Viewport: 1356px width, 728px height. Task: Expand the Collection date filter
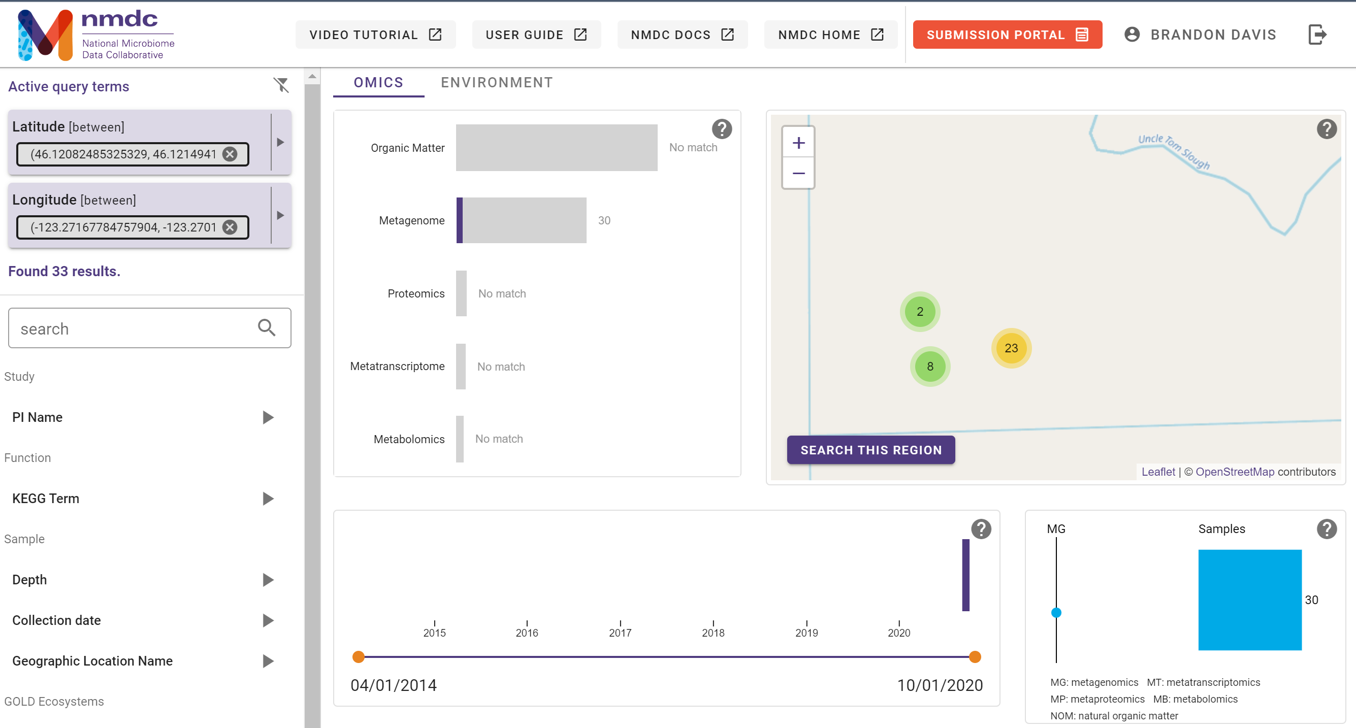[x=268, y=621]
